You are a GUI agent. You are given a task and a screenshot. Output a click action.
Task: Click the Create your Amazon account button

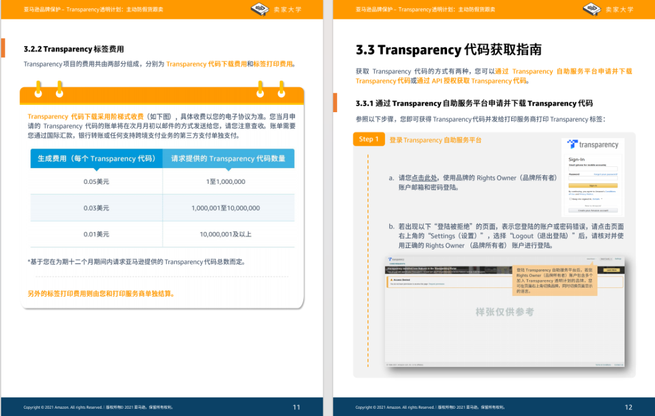point(593,210)
